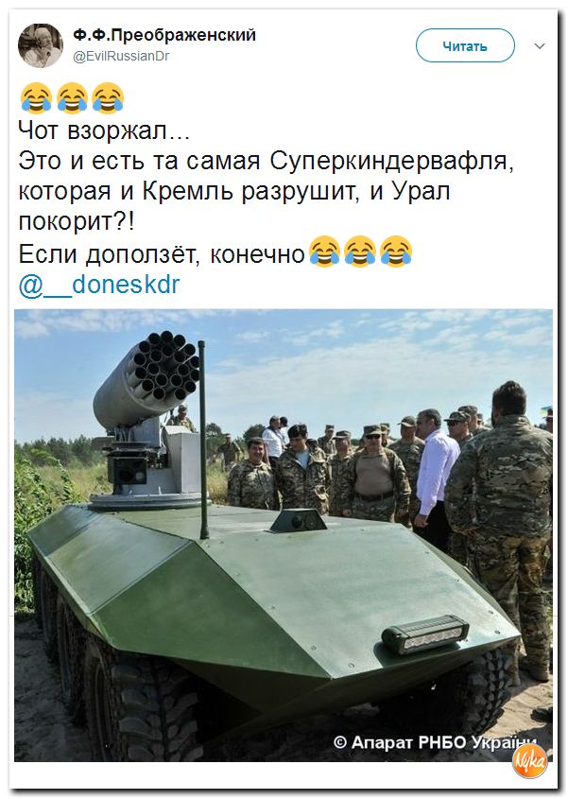Click the Читать follow button

[x=465, y=46]
